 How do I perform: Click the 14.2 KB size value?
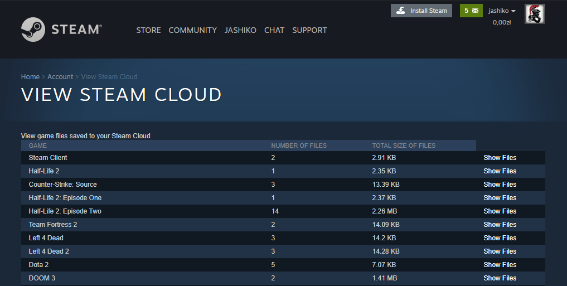pos(384,238)
